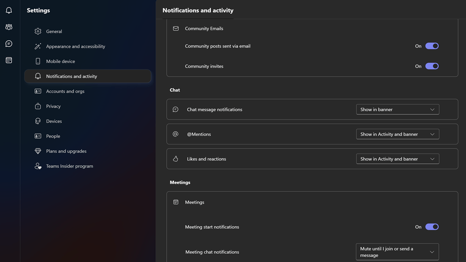Click the calendar icon beside Meetings heading
Image resolution: width=466 pixels, height=262 pixels.
(x=176, y=202)
